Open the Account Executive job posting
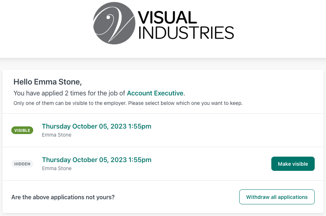The height and width of the screenshot is (216, 326). (155, 93)
